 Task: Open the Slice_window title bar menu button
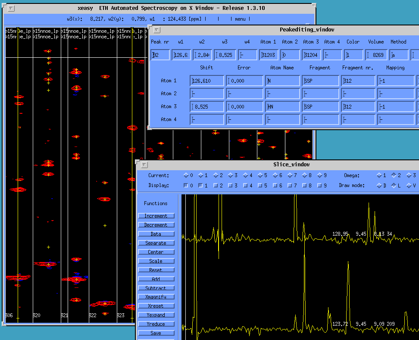(144, 164)
